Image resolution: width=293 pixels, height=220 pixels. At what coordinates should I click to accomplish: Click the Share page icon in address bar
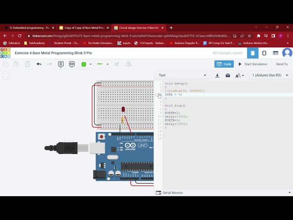[242, 36]
